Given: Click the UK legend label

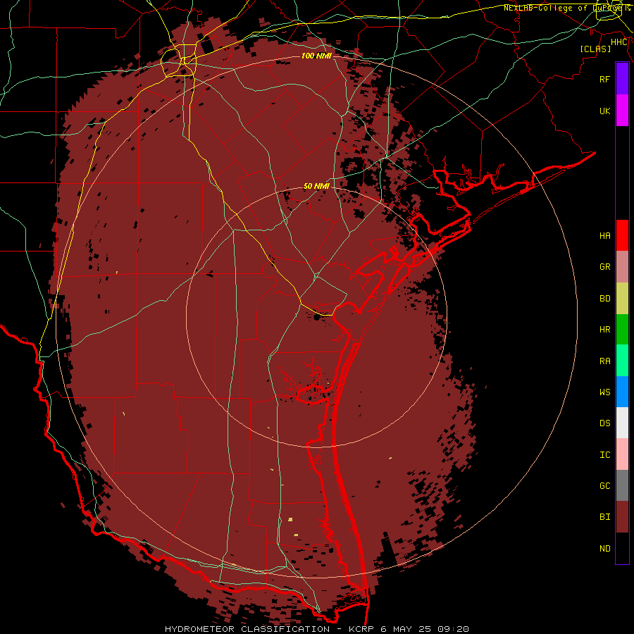Looking at the screenshot, I should 604,111.
